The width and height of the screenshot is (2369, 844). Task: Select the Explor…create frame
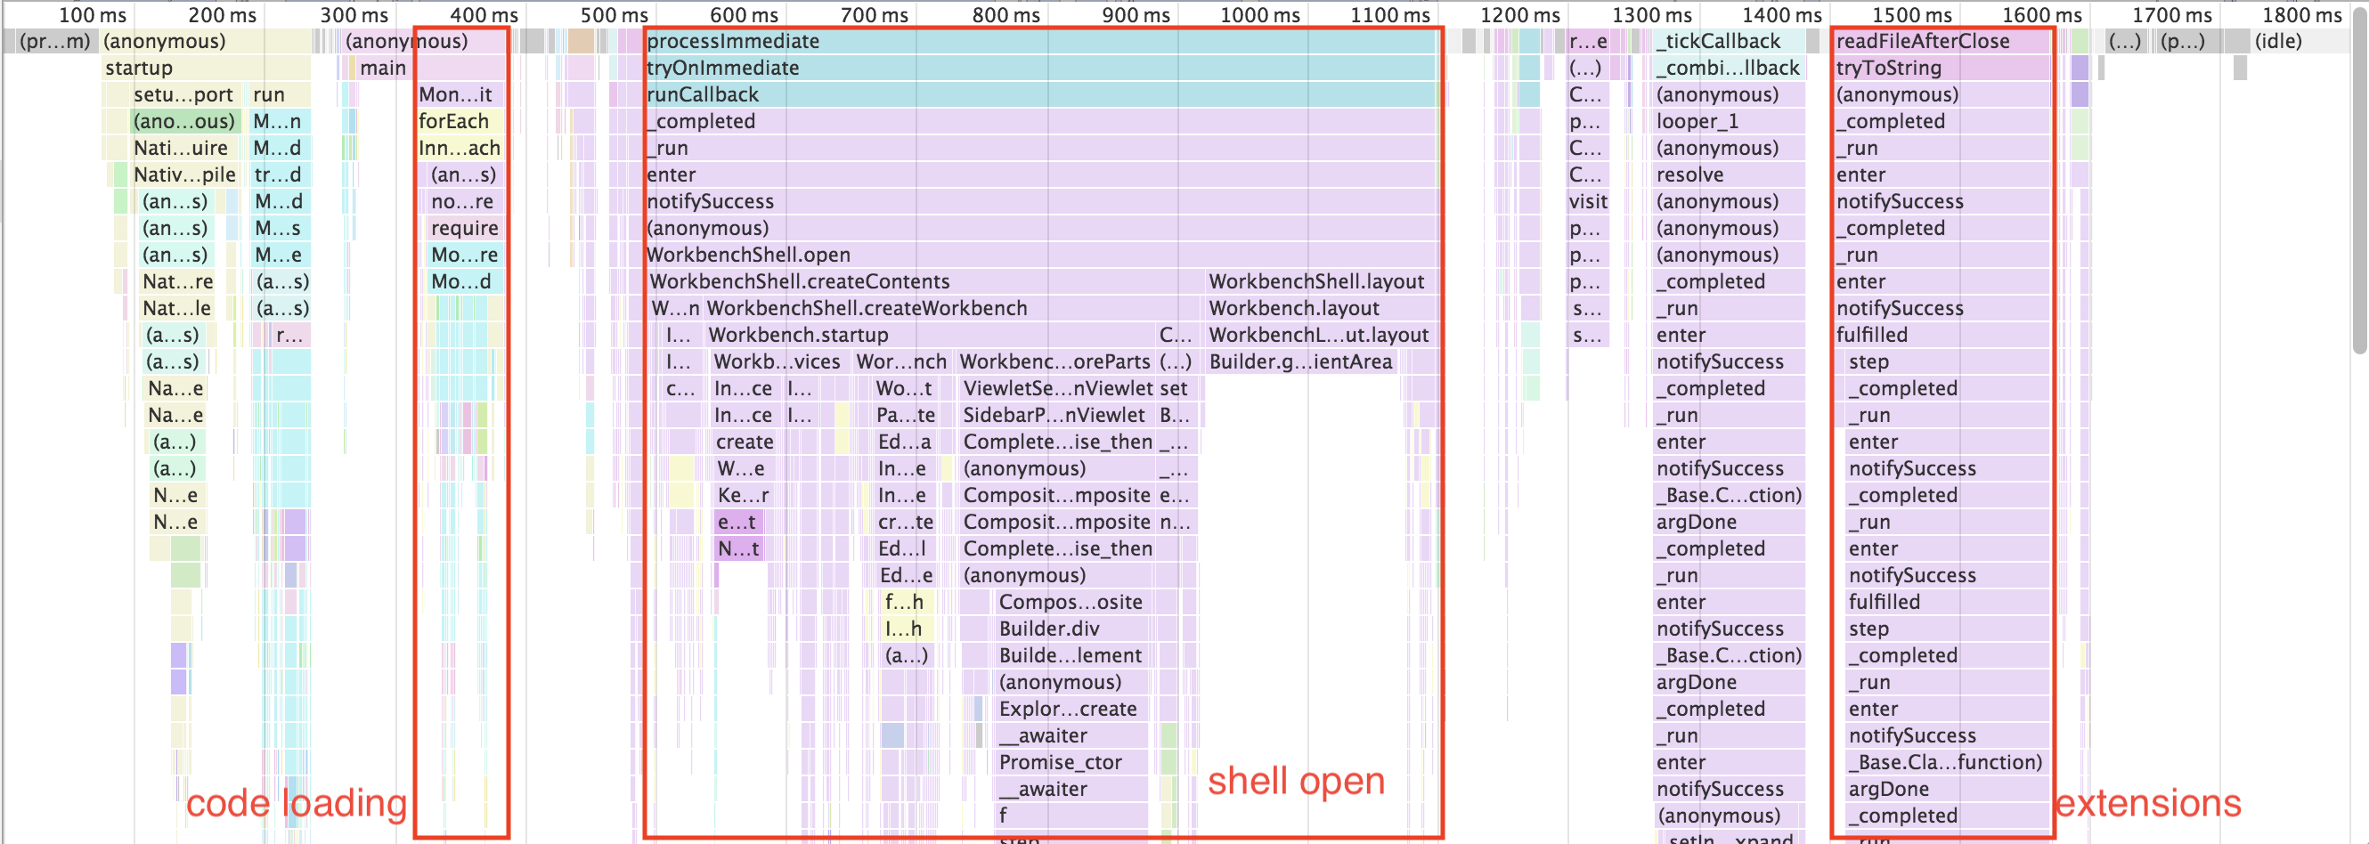[1072, 709]
